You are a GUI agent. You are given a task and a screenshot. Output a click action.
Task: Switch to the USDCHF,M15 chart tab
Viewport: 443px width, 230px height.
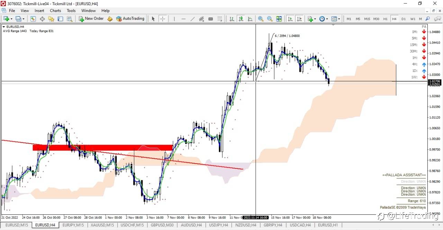[132, 225]
